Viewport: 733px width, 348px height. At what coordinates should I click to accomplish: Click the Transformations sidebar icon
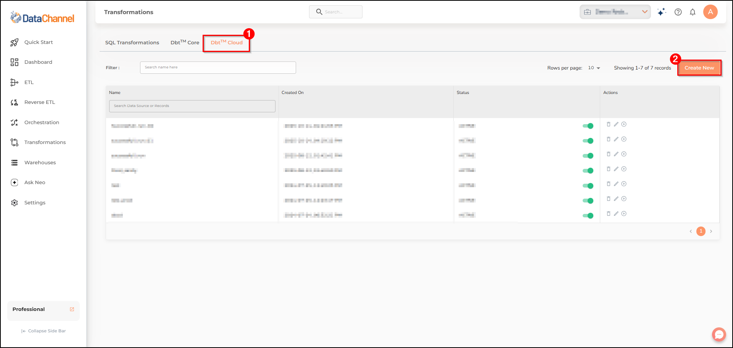coord(14,142)
